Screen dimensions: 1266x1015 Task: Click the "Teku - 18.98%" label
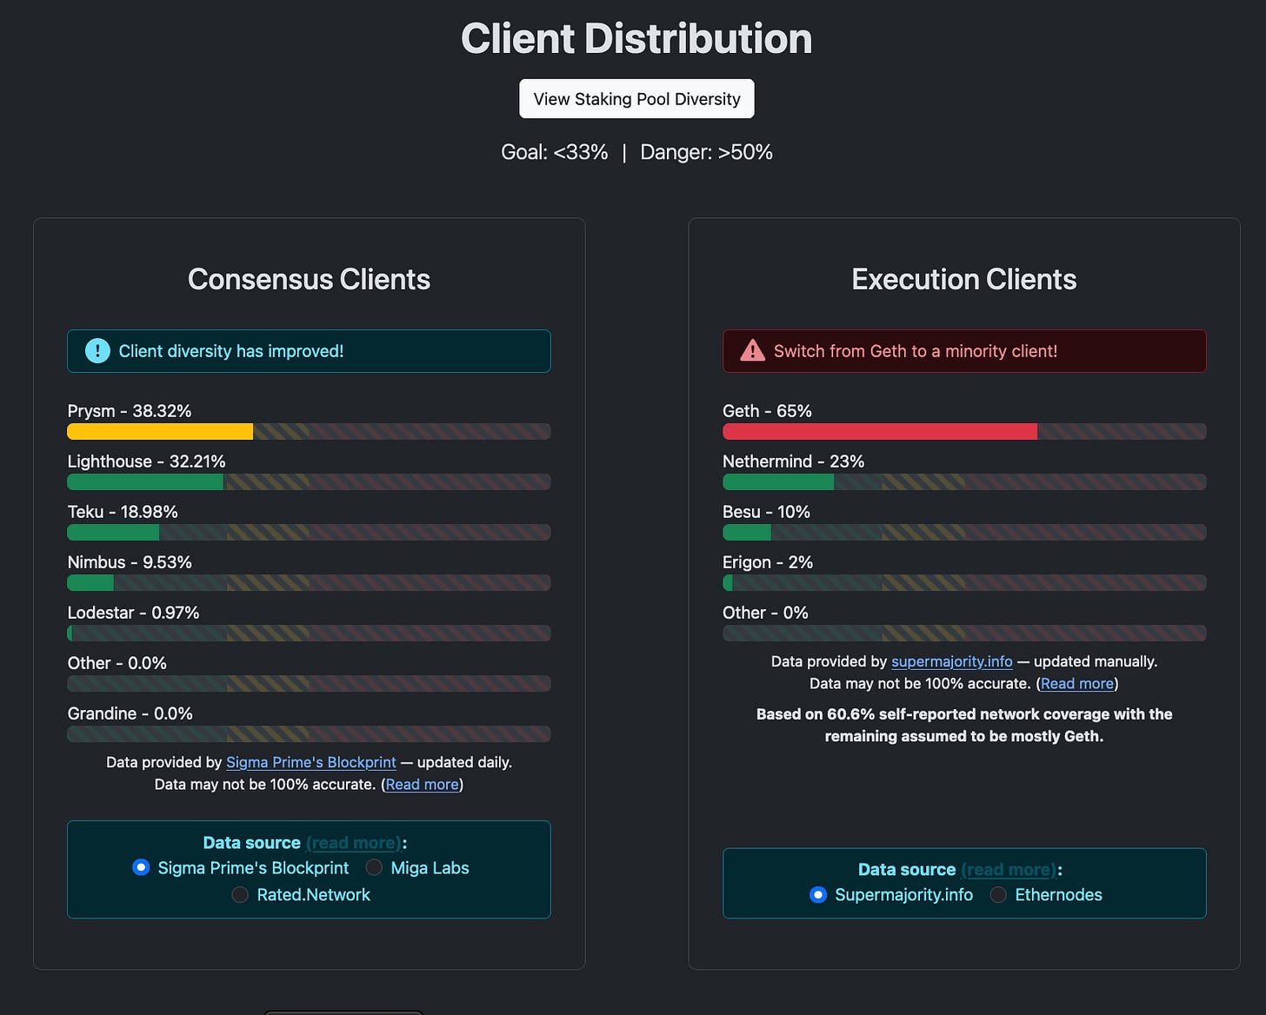[x=123, y=512]
